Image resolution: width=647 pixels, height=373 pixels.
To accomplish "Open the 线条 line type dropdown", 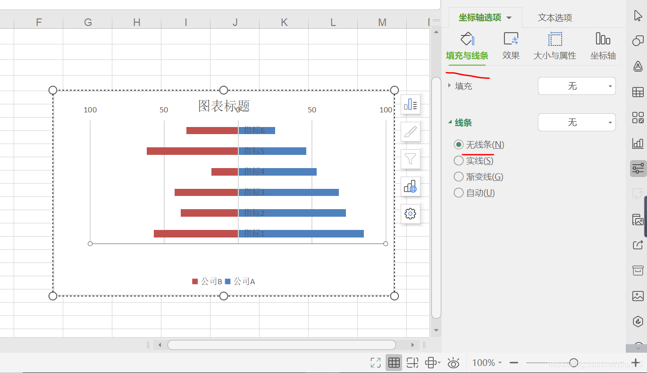I will (x=577, y=122).
